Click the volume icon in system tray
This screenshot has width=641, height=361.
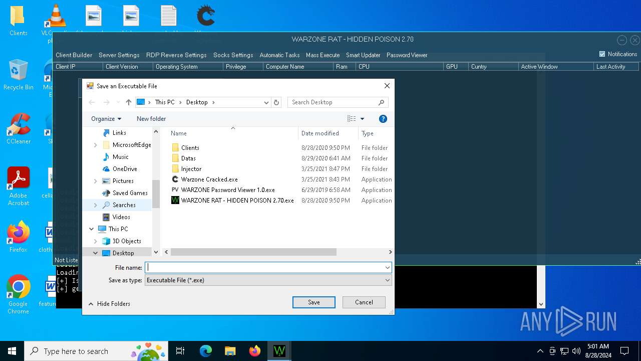pos(576,351)
